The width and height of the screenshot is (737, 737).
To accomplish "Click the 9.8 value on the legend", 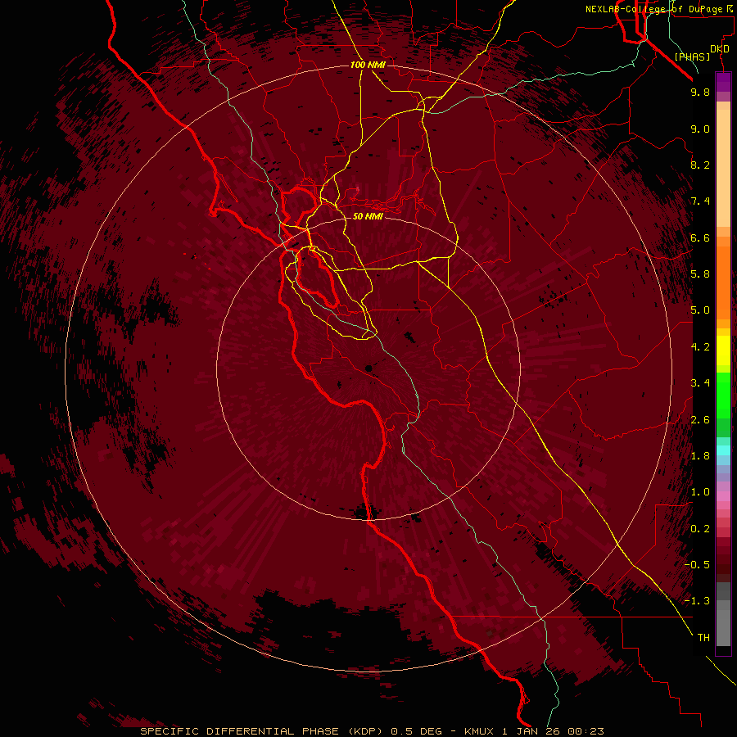I will click(700, 92).
